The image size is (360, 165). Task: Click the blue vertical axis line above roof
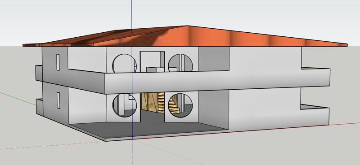tap(132, 14)
